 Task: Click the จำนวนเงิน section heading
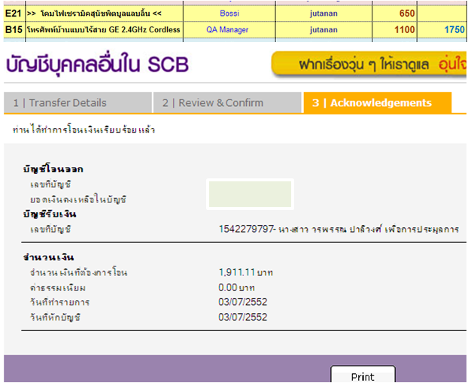tap(49, 257)
